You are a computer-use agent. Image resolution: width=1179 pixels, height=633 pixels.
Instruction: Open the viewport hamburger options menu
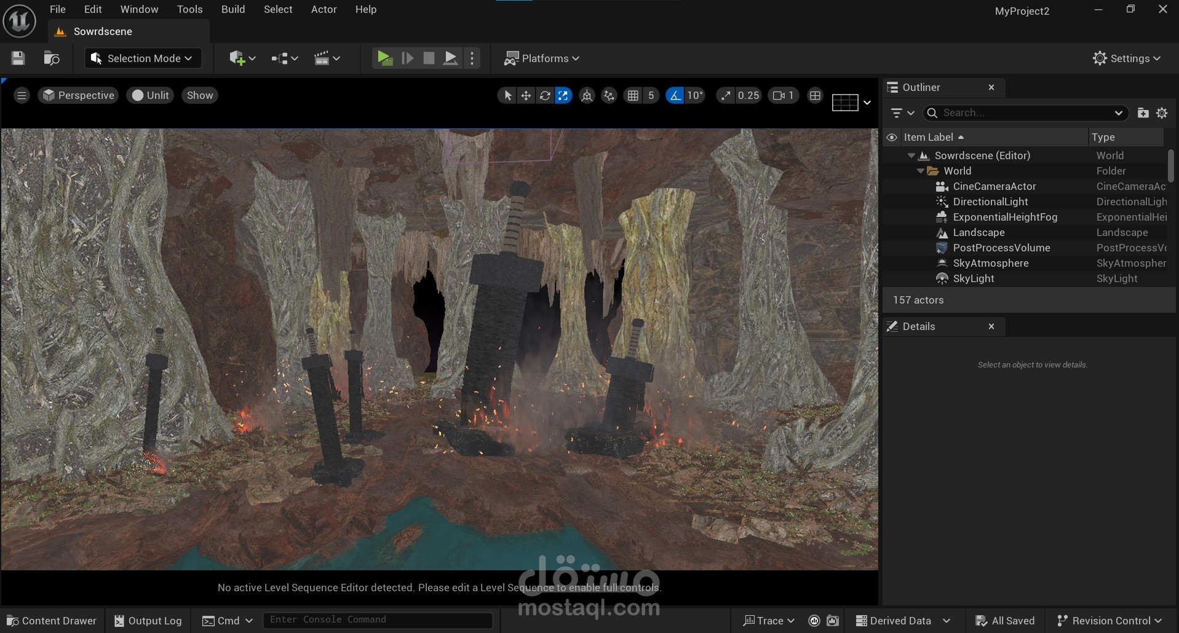point(22,95)
